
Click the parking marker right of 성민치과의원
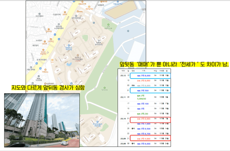pyautogui.click(x=94, y=23)
